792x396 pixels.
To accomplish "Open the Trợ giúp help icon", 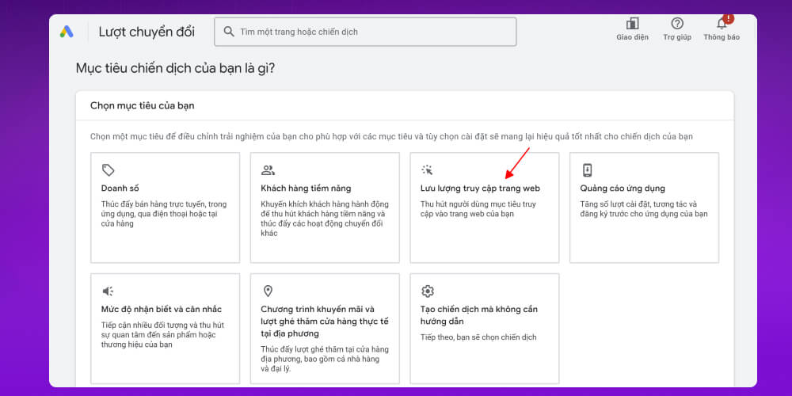I will (x=677, y=24).
